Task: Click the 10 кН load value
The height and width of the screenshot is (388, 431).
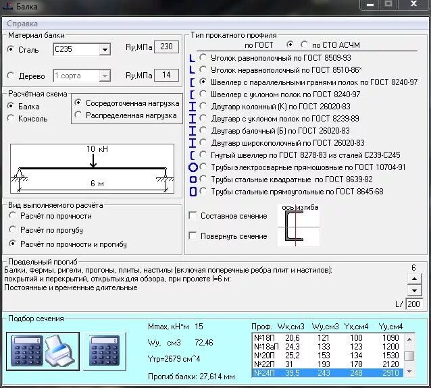Action: (97, 149)
